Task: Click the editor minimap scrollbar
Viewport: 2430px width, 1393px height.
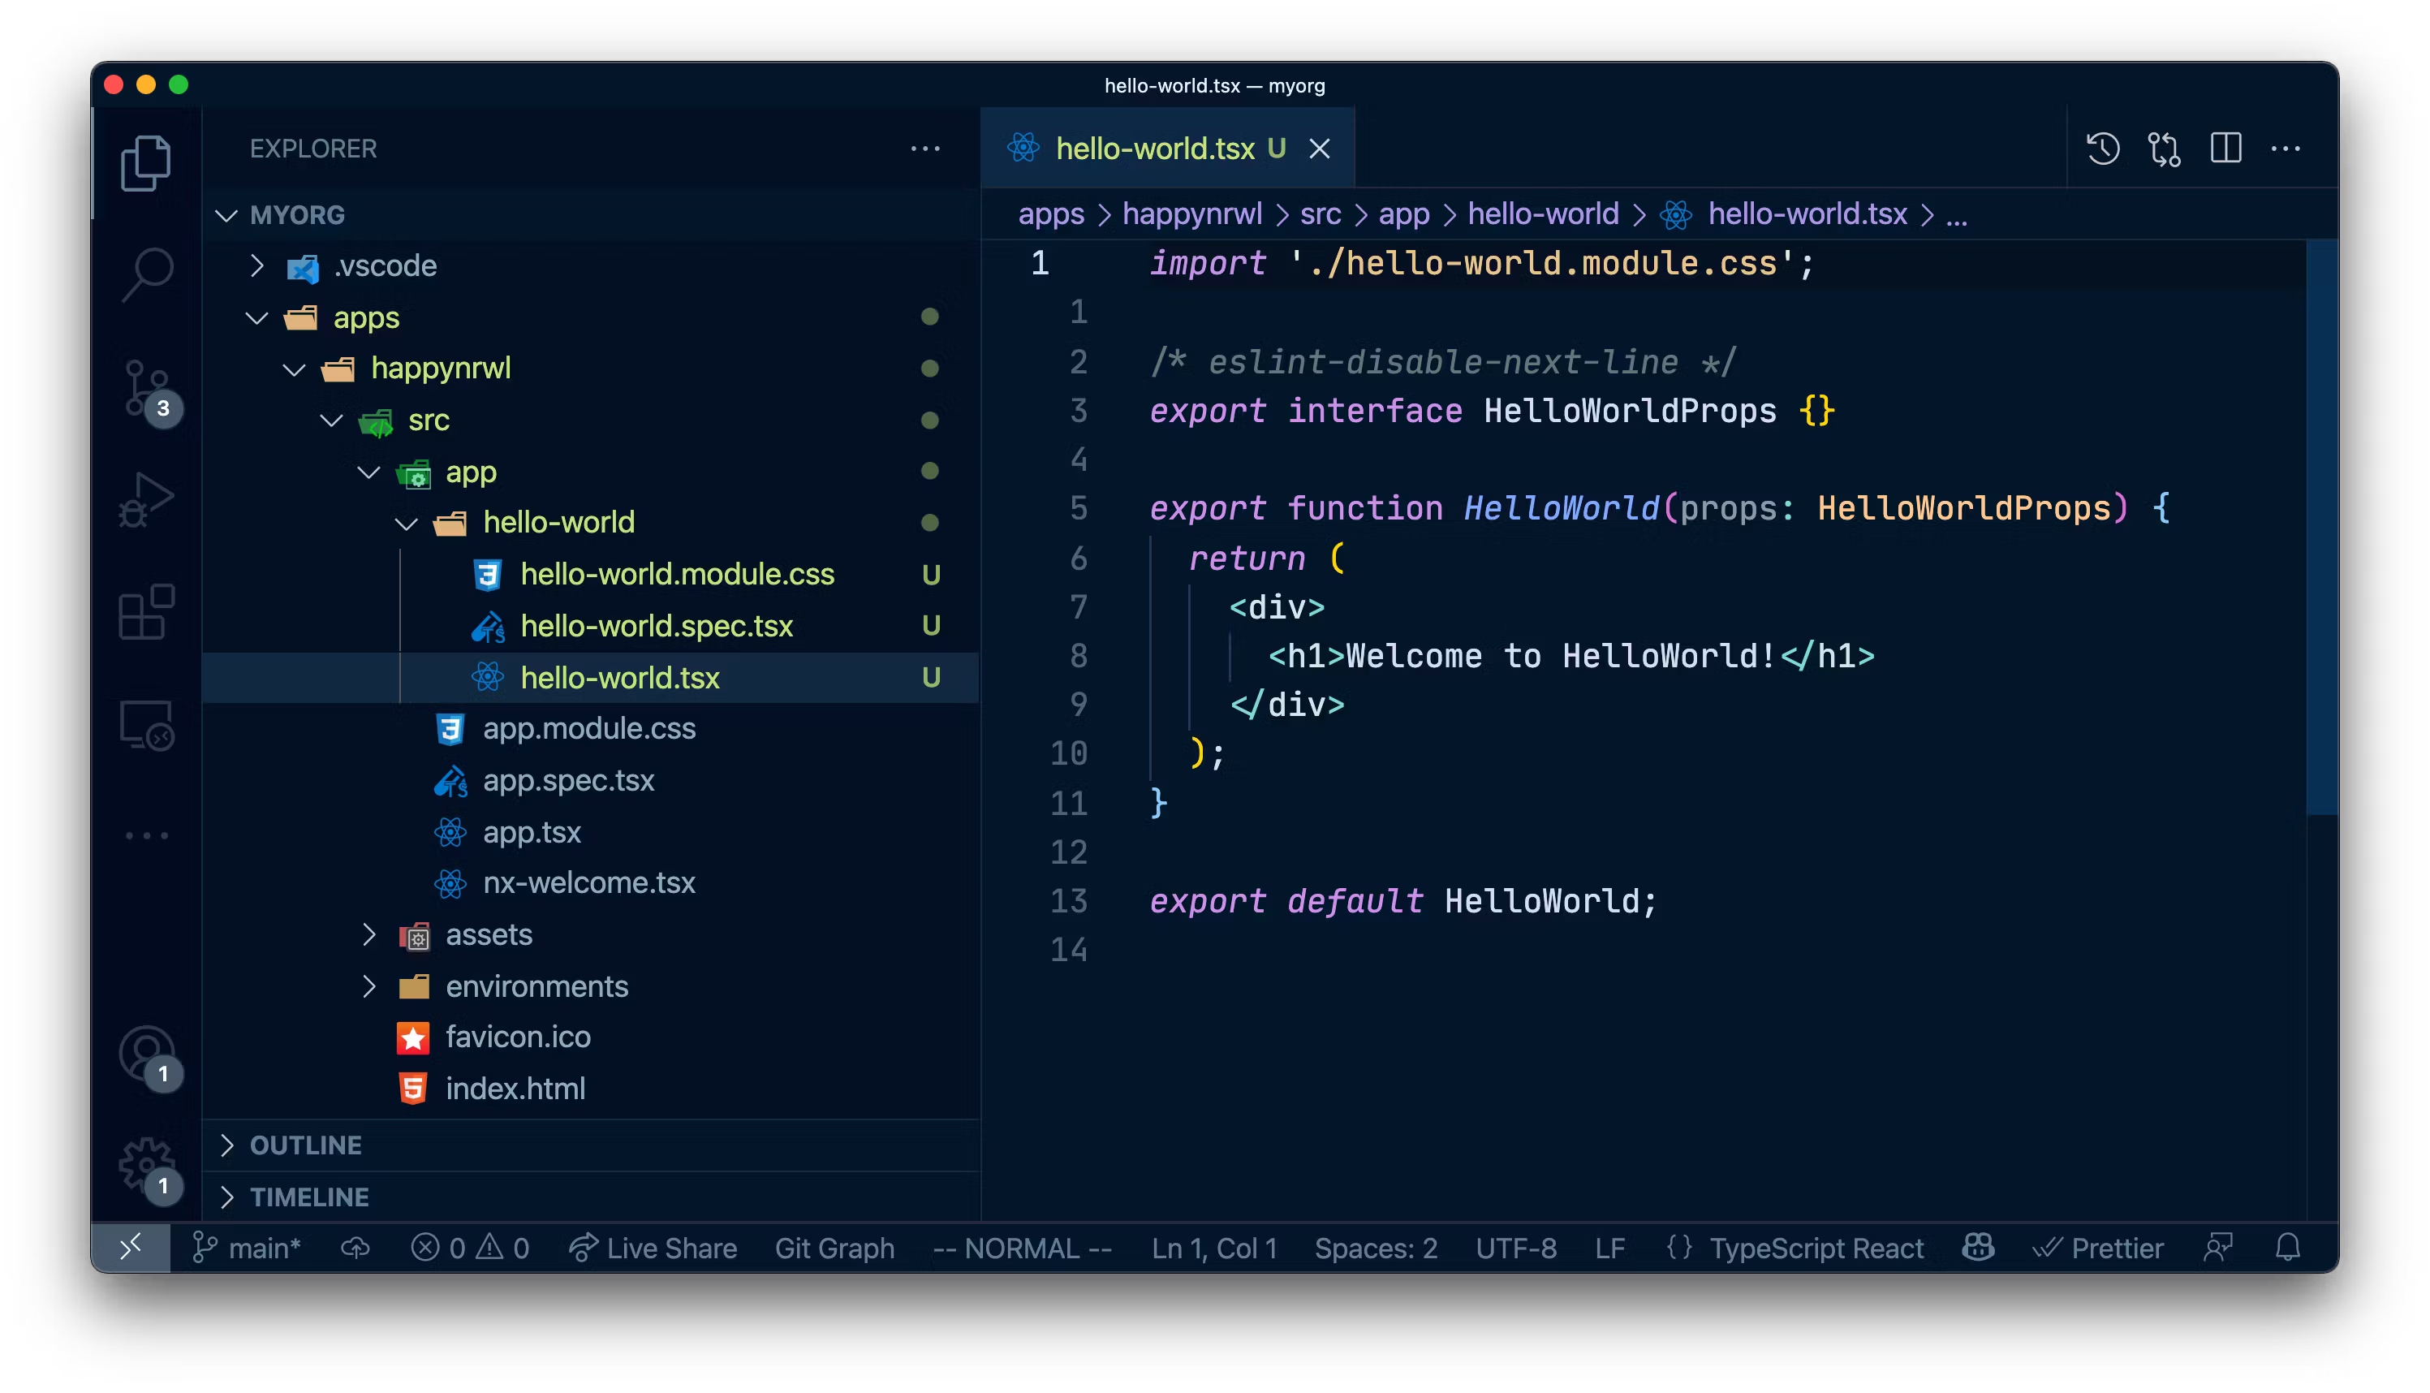Action: [2321, 526]
